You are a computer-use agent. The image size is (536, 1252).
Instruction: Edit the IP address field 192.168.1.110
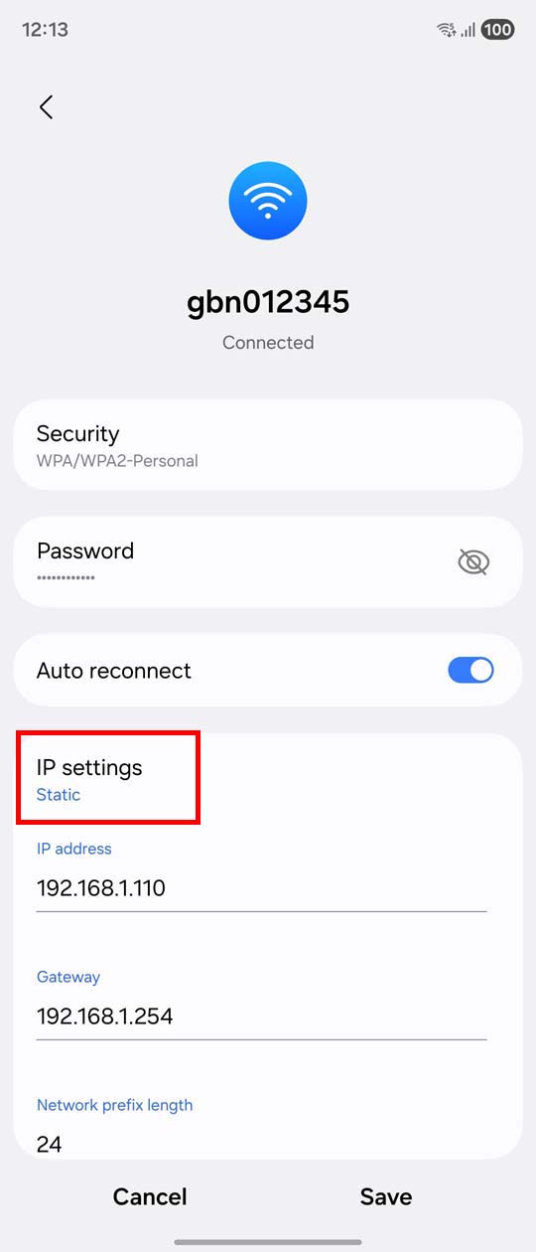click(261, 888)
